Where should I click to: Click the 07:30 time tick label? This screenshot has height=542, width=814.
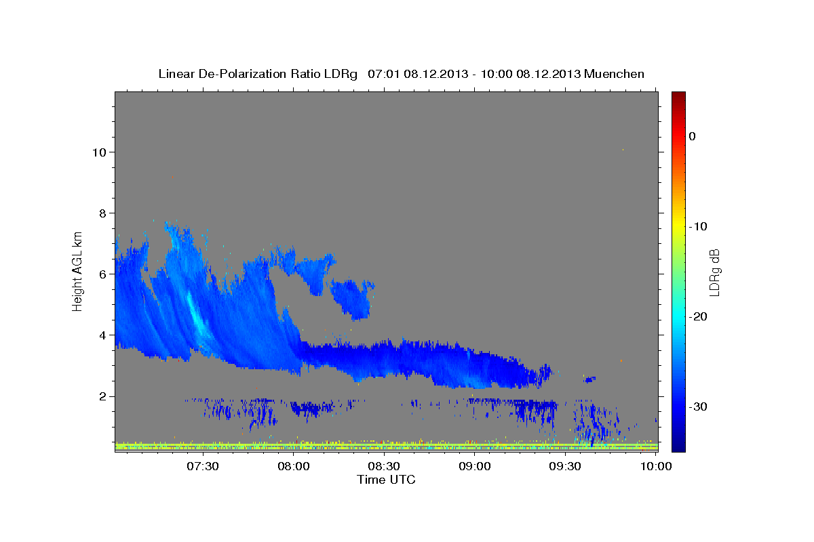click(203, 466)
